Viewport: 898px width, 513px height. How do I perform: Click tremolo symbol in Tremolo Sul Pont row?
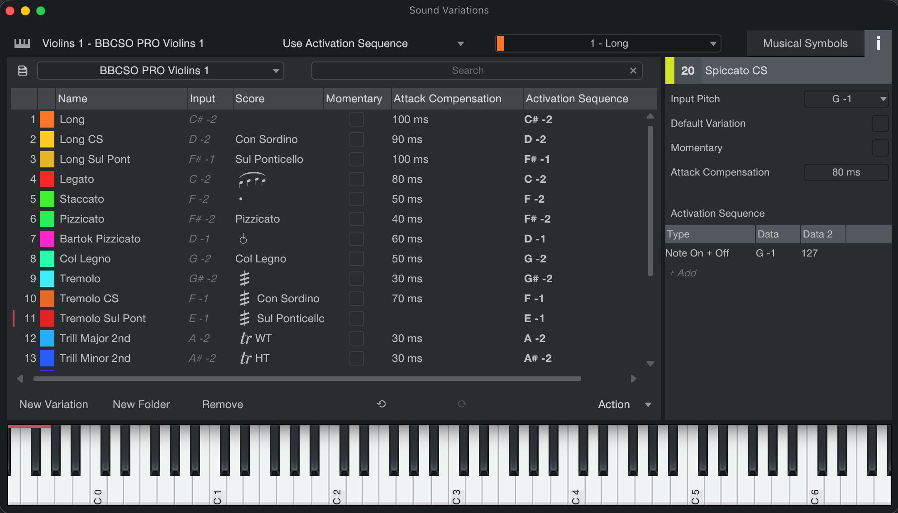pos(244,318)
